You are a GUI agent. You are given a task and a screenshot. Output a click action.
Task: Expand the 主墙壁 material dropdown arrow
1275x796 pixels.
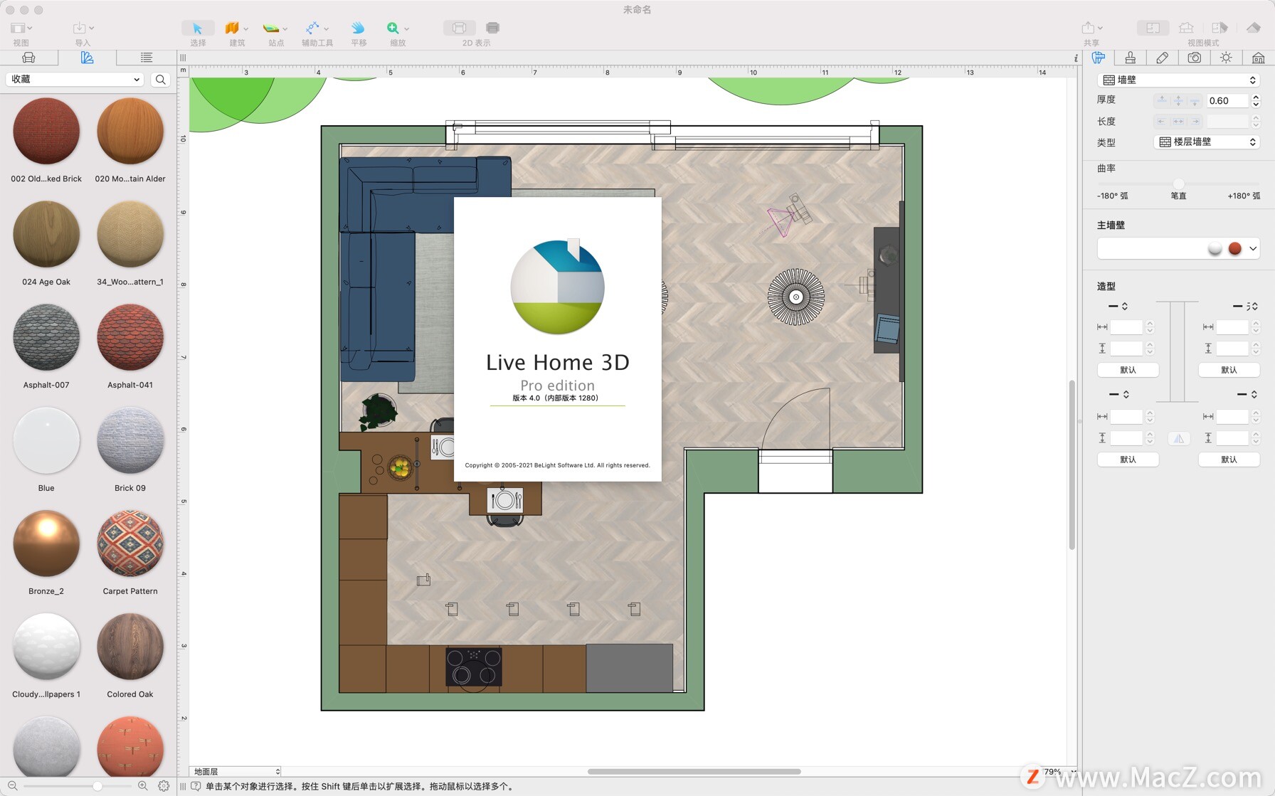(1253, 248)
